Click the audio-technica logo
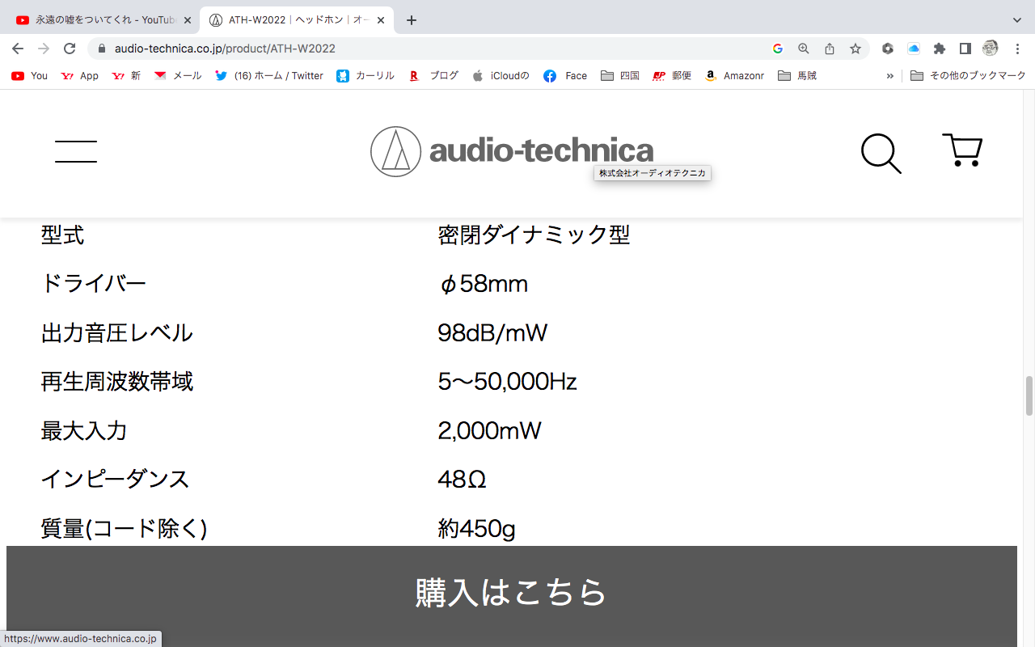Viewport: 1035px width, 647px height. [x=512, y=151]
